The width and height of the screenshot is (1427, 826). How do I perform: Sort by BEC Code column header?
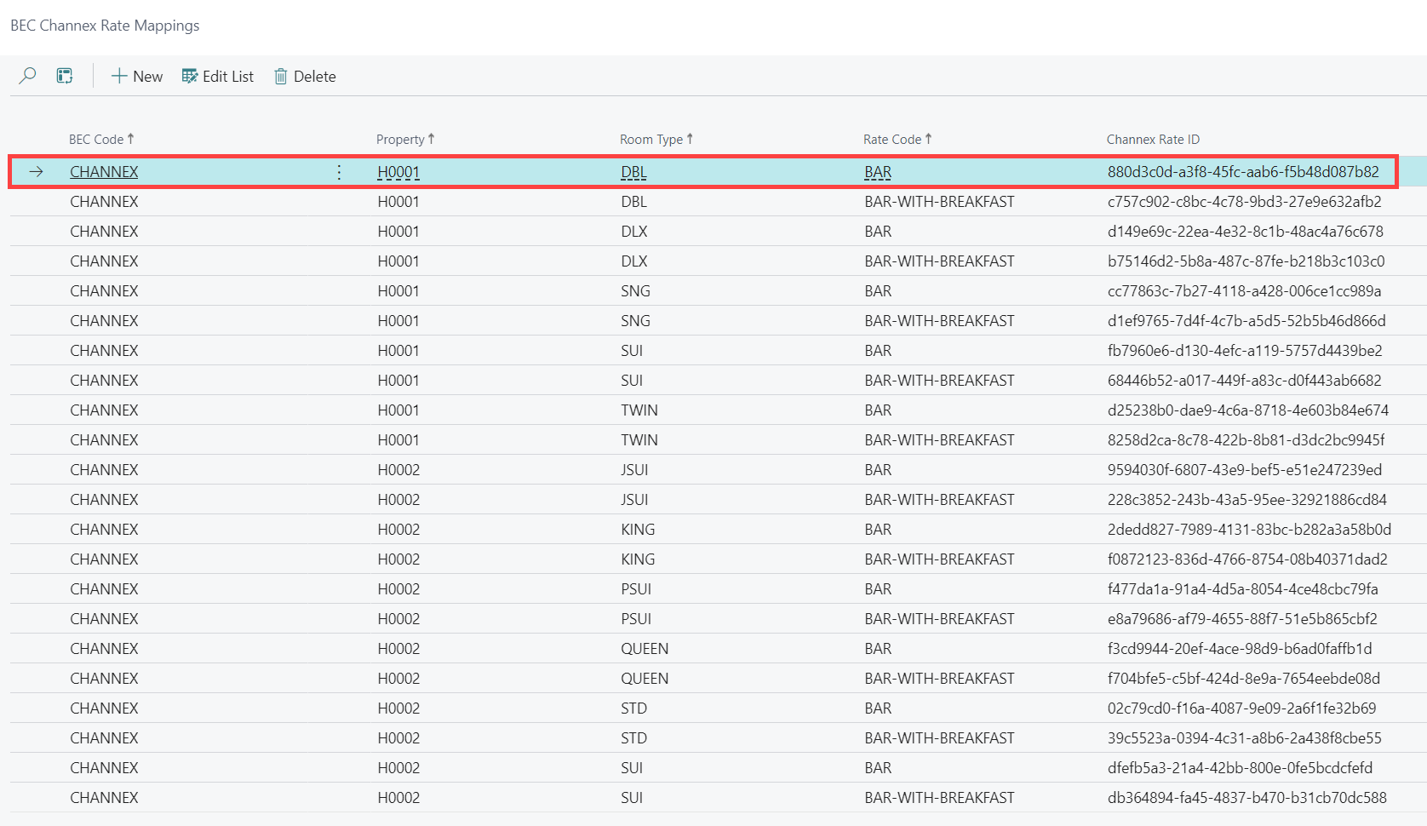[x=96, y=140]
